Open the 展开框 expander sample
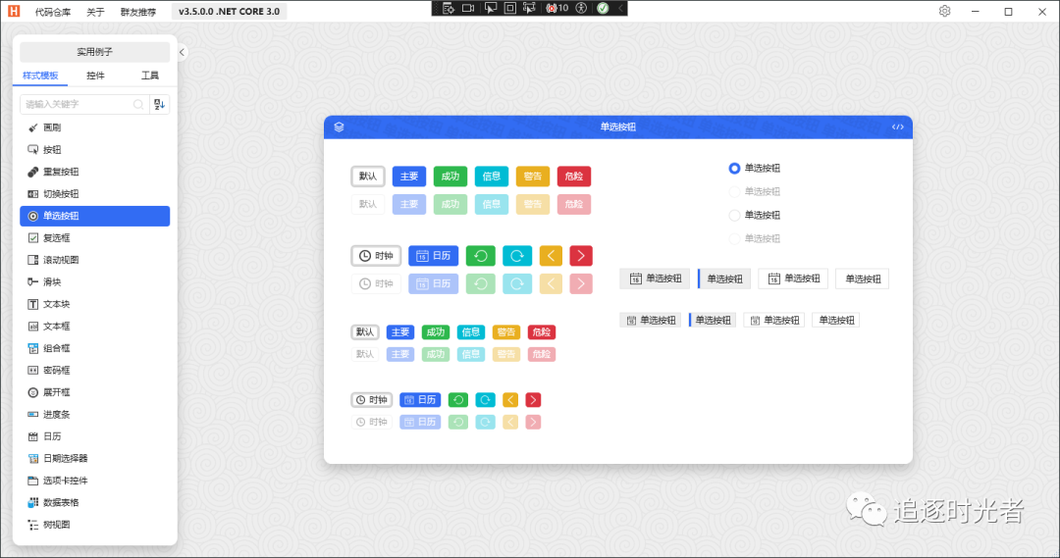The width and height of the screenshot is (1060, 558). click(94, 392)
